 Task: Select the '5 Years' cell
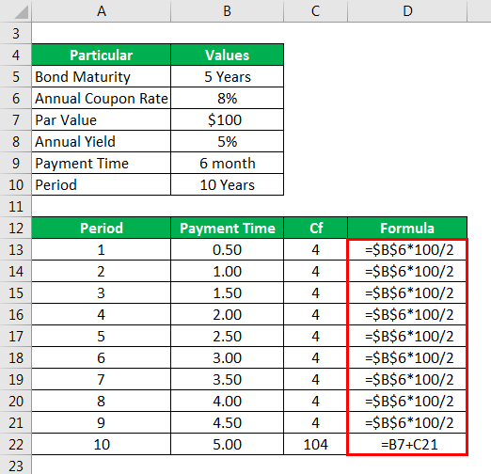click(227, 76)
